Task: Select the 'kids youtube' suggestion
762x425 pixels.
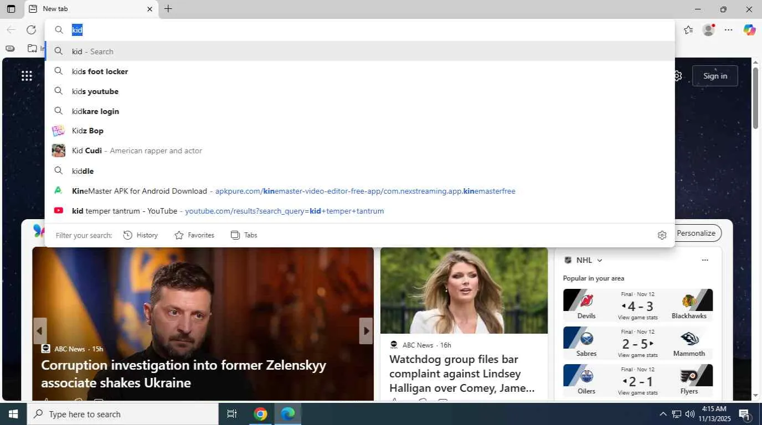Action: 360,91
